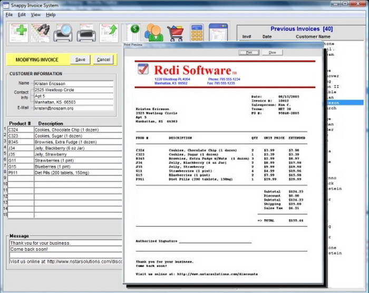Image resolution: width=369 pixels, height=293 pixels.
Task: Open the customers icon showing two people
Action: [x=153, y=32]
